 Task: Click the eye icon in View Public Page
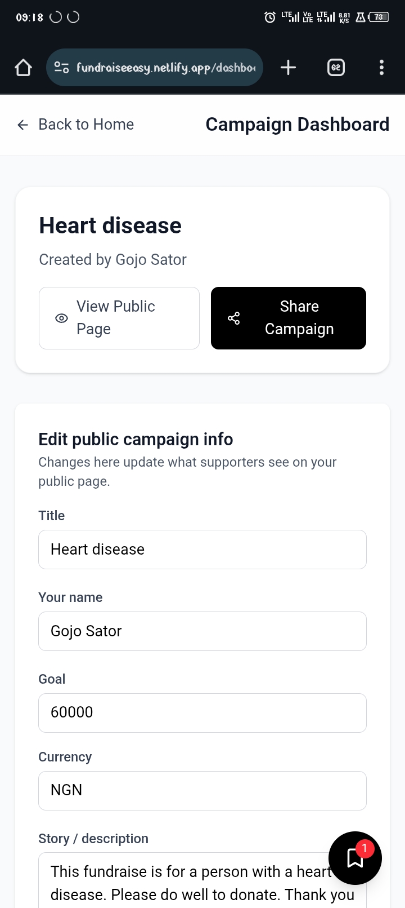pos(61,318)
